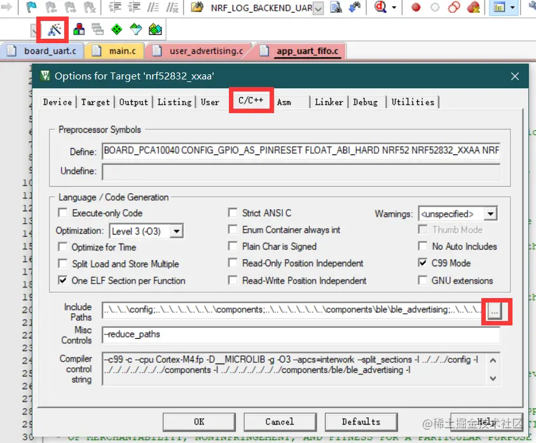Open File Extensions and Books manager icon
The image size is (536, 443).
(79, 29)
